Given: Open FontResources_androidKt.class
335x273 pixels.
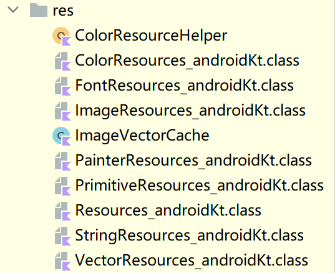Looking at the screenshot, I should (185, 86).
